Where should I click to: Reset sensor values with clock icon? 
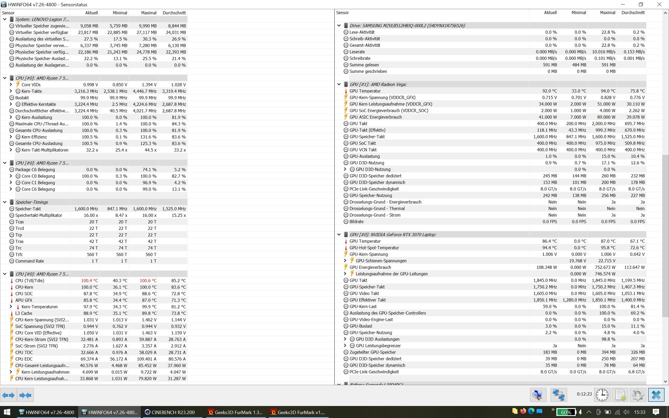[602, 395]
